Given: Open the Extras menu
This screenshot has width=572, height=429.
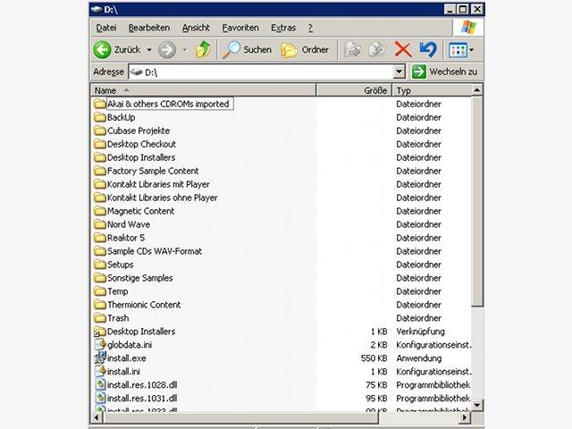Looking at the screenshot, I should [x=283, y=28].
